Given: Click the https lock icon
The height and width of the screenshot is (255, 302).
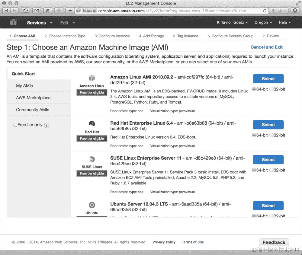Looking at the screenshot, I should [94, 11].
